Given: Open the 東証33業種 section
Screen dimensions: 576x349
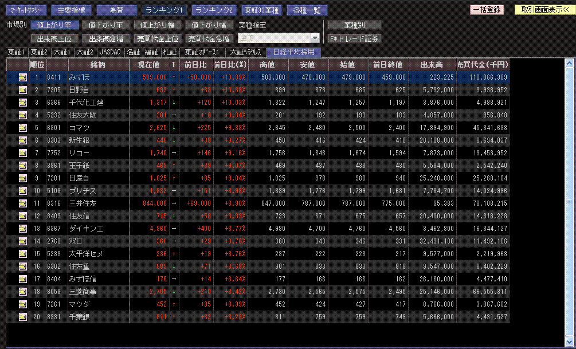Looking at the screenshot, I should (x=260, y=10).
